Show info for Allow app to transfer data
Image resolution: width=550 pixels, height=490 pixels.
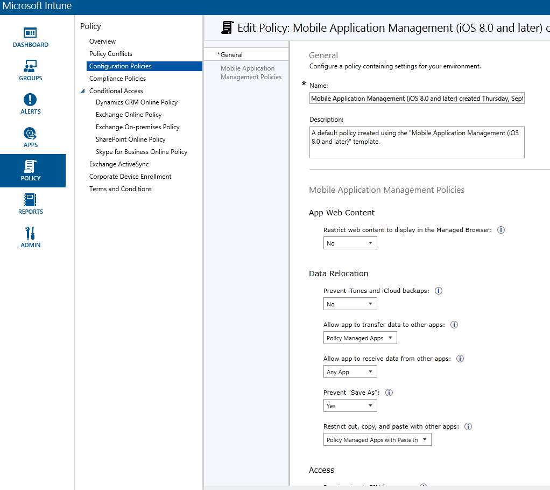[454, 325]
